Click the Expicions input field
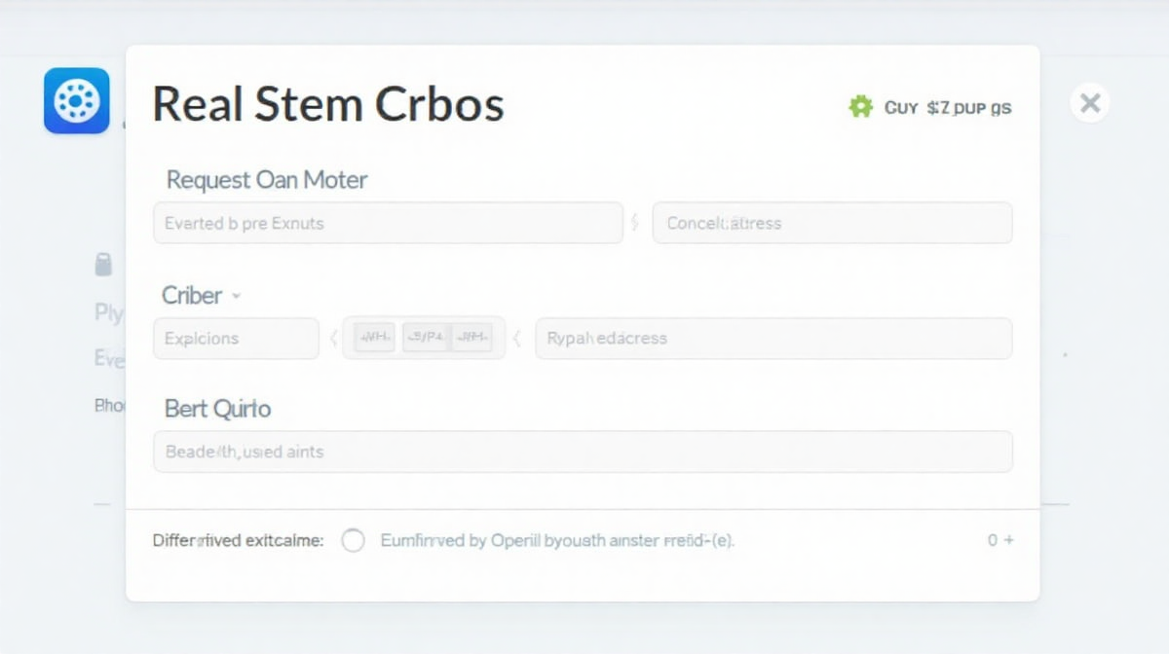Screen dimensions: 1169x654 [236, 339]
